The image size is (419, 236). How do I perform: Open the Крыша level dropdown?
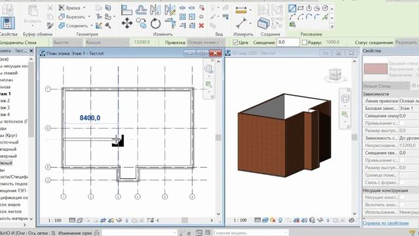pos(107,42)
